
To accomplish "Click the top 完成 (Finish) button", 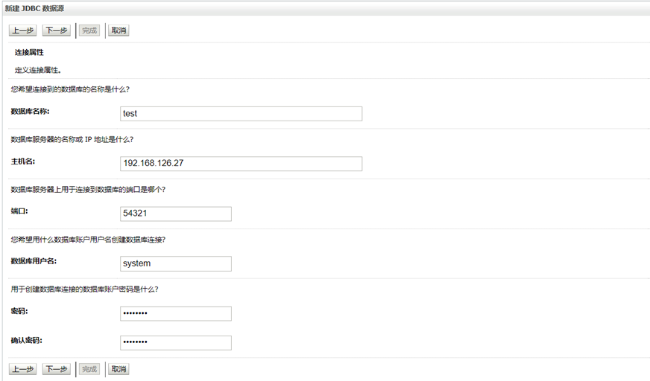I will click(89, 31).
